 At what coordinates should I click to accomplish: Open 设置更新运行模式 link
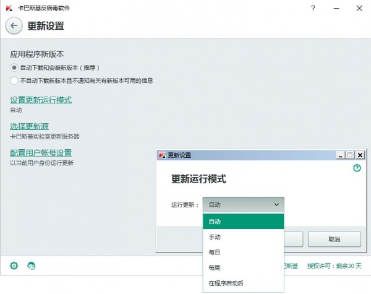tap(41, 100)
